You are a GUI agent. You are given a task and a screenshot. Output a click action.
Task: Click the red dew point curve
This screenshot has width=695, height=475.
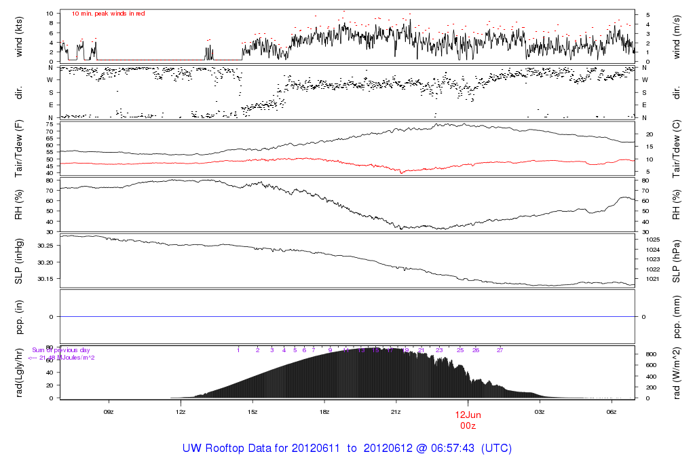(347, 164)
